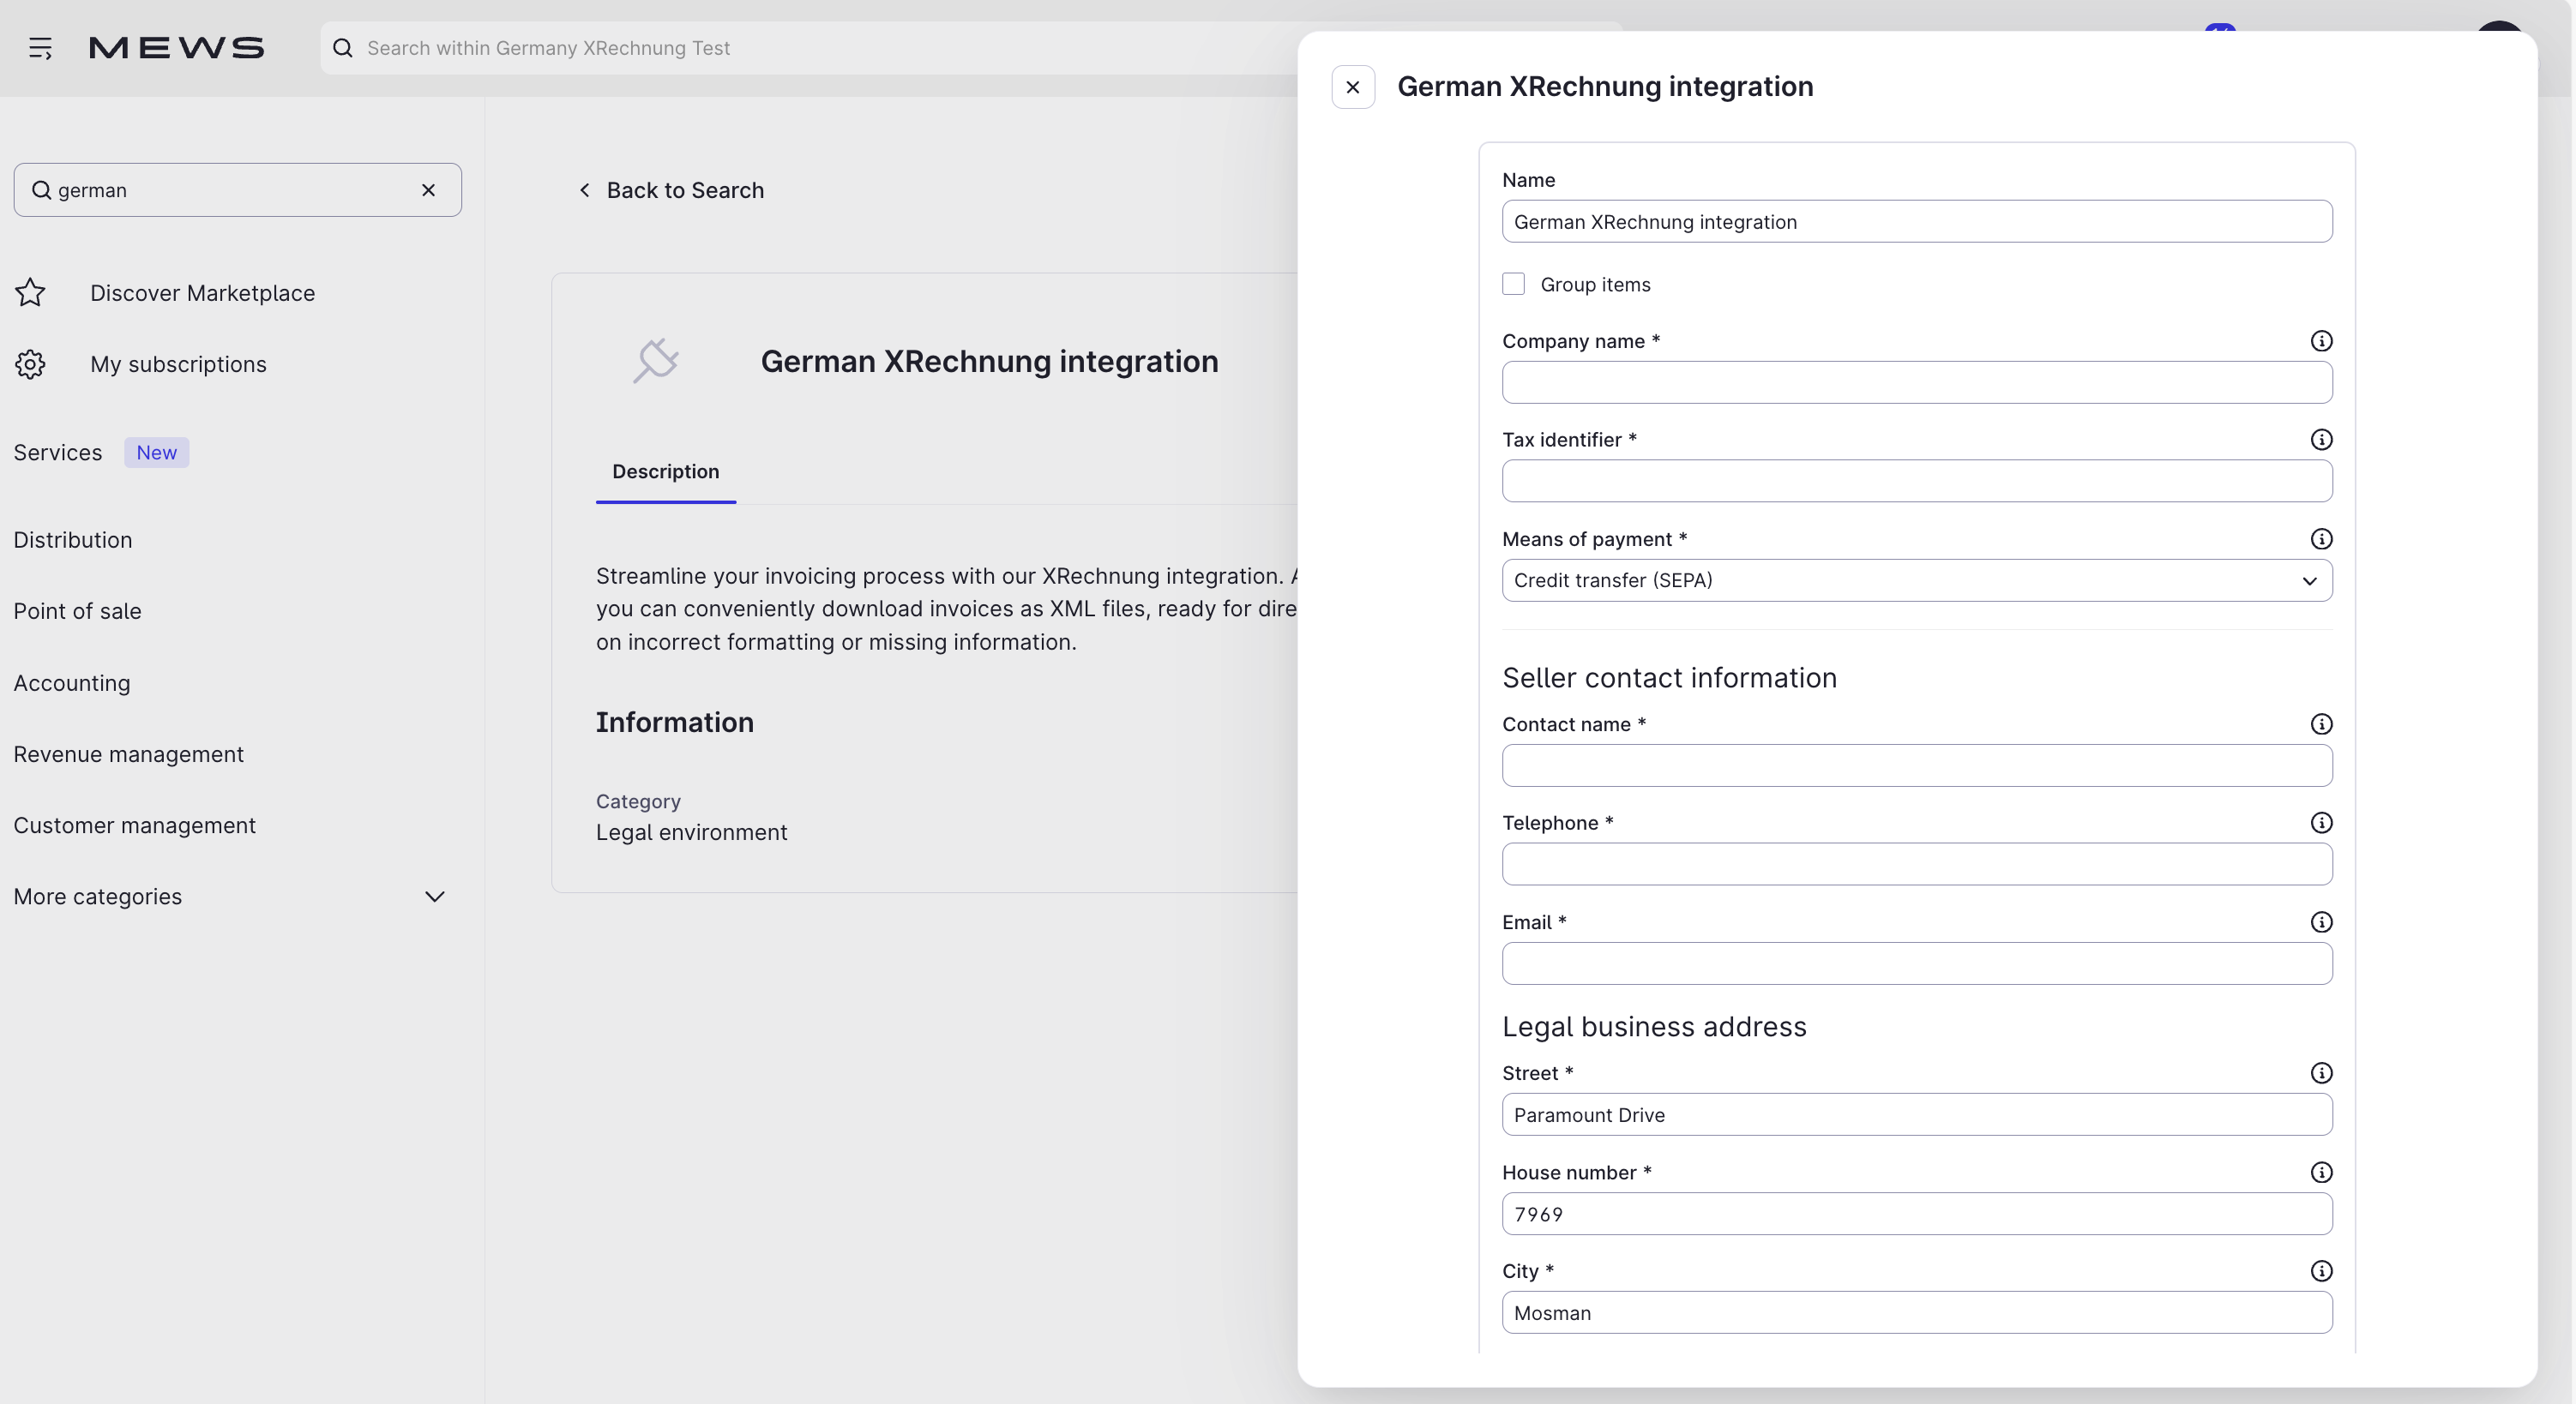Show info for Street field

[2321, 1073]
